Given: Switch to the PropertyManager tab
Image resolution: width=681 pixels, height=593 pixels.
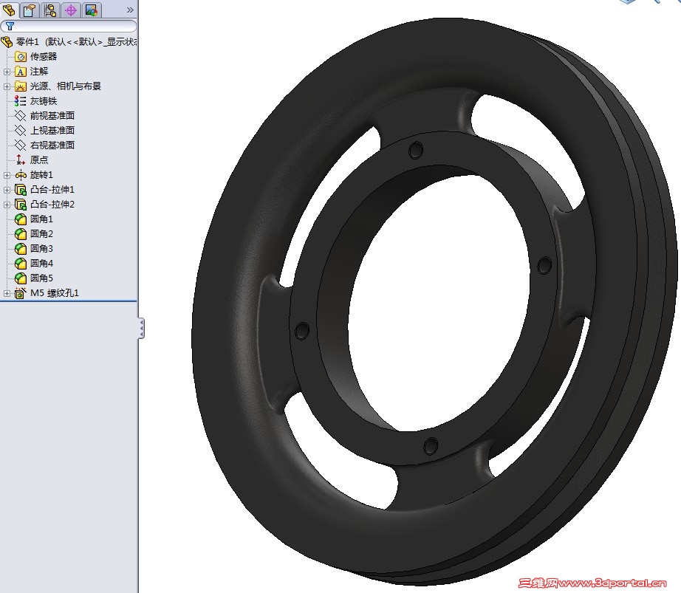Looking at the screenshot, I should pos(30,10).
